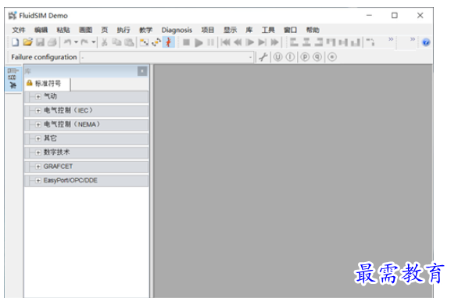451x298 pixels.
Task: Click the wrench failure settings icon
Action: pyautogui.click(x=263, y=57)
